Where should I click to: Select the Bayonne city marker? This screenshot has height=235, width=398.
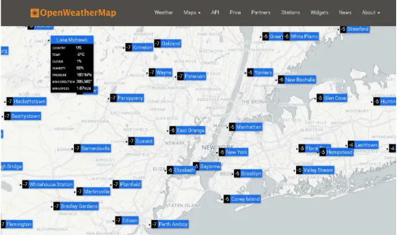[207, 166]
